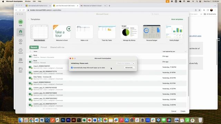Screen dimensions: 221x124
Task: Open Photoshop from the Dock
Action: point(63,120)
